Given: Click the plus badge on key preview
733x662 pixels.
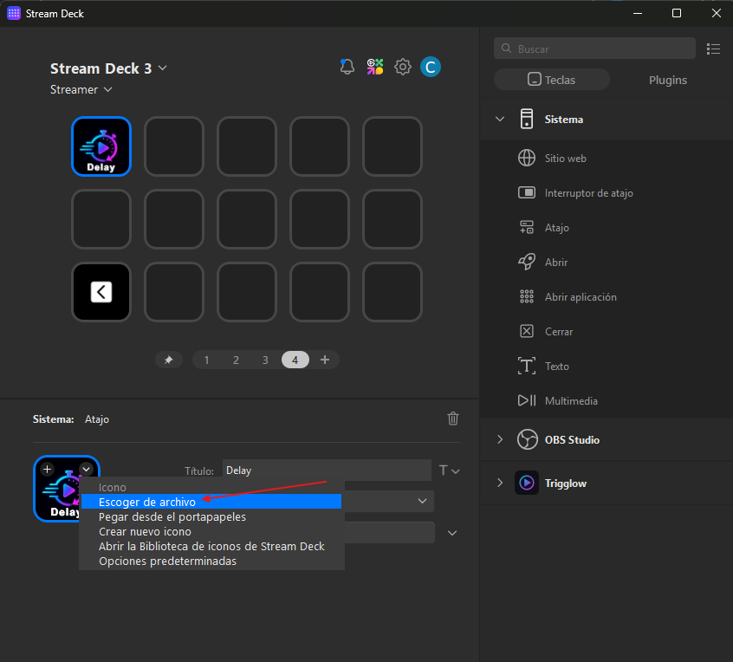Looking at the screenshot, I should click(x=47, y=469).
